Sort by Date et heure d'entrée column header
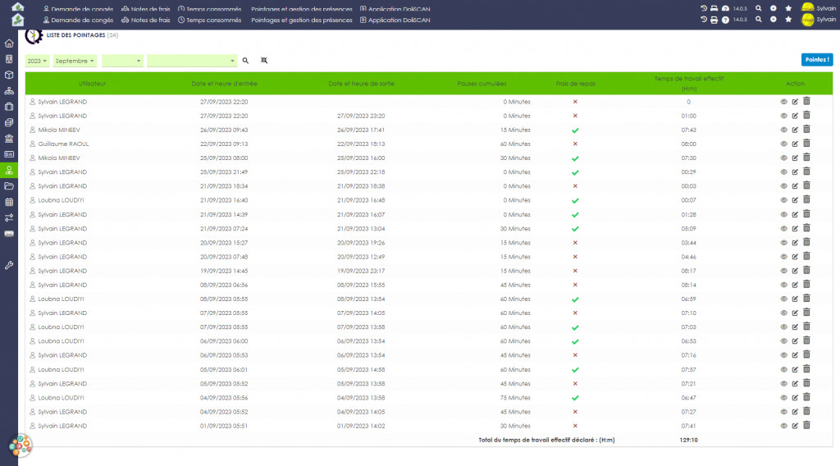 click(224, 84)
